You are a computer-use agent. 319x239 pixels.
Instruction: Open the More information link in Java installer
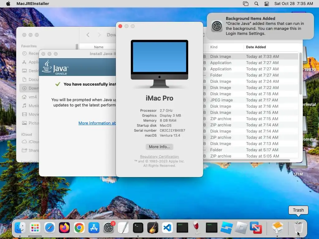(97, 123)
